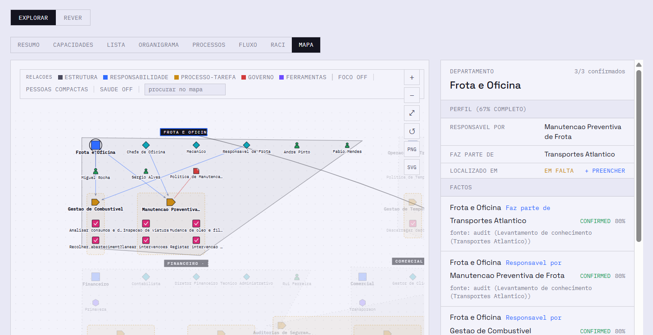The height and width of the screenshot is (335, 653).
Task: Open the RACI tab
Action: [x=278, y=45]
